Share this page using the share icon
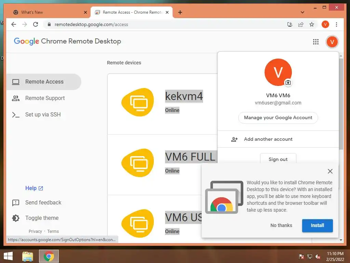The width and height of the screenshot is (350, 263). 301,24
